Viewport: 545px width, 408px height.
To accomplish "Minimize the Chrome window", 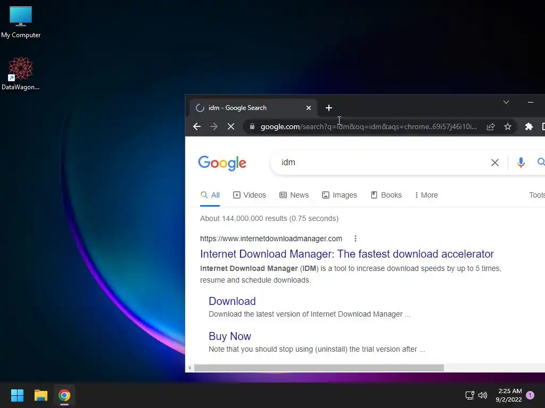I will click(x=531, y=102).
